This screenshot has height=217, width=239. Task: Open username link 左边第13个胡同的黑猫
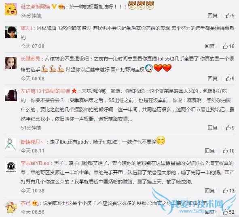[x=45, y=91]
